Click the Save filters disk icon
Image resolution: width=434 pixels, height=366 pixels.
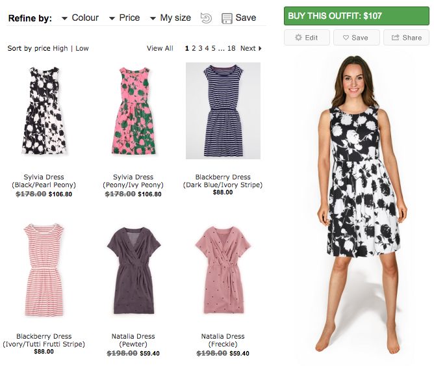click(x=227, y=18)
